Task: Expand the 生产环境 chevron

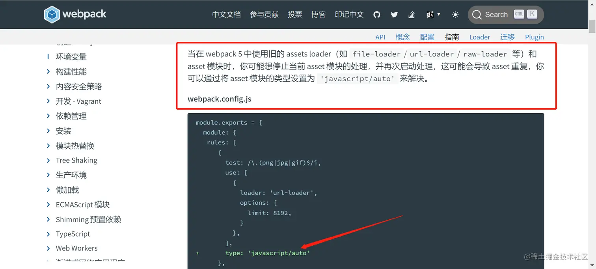Action: point(48,175)
